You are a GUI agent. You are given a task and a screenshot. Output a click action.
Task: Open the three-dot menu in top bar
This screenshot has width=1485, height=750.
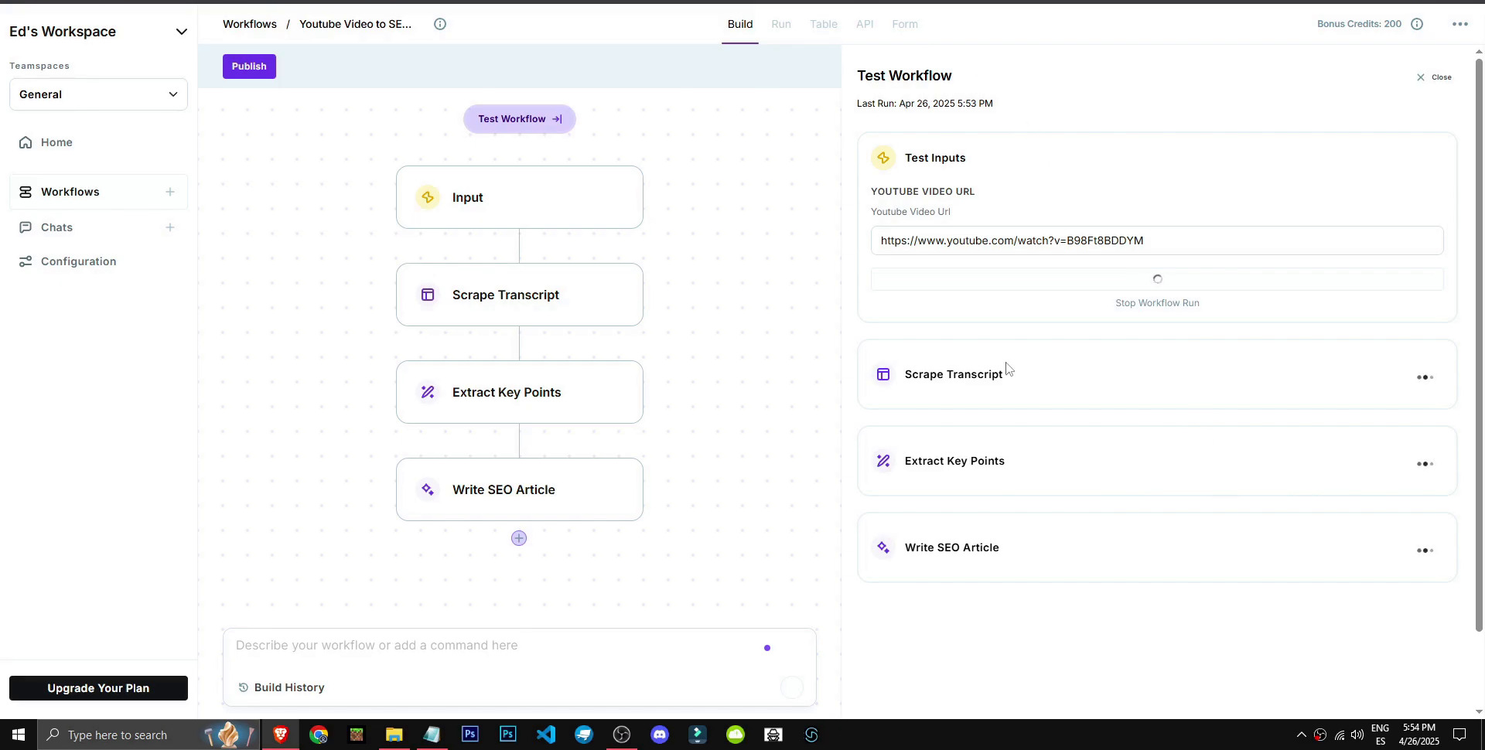pos(1459,24)
